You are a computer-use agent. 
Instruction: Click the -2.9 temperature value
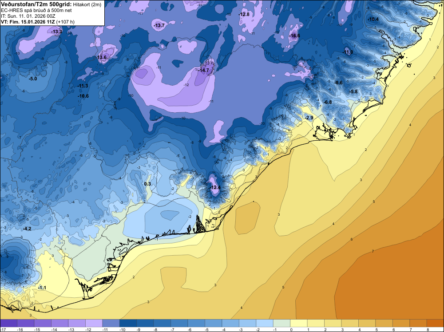pyautogui.click(x=309, y=118)
